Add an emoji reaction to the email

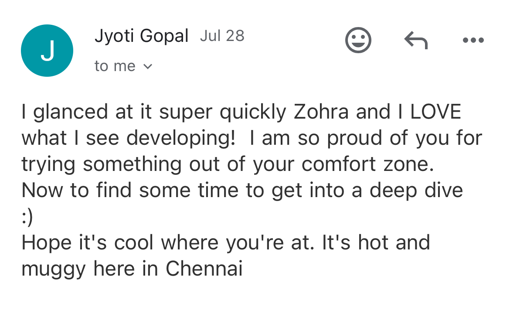(358, 41)
